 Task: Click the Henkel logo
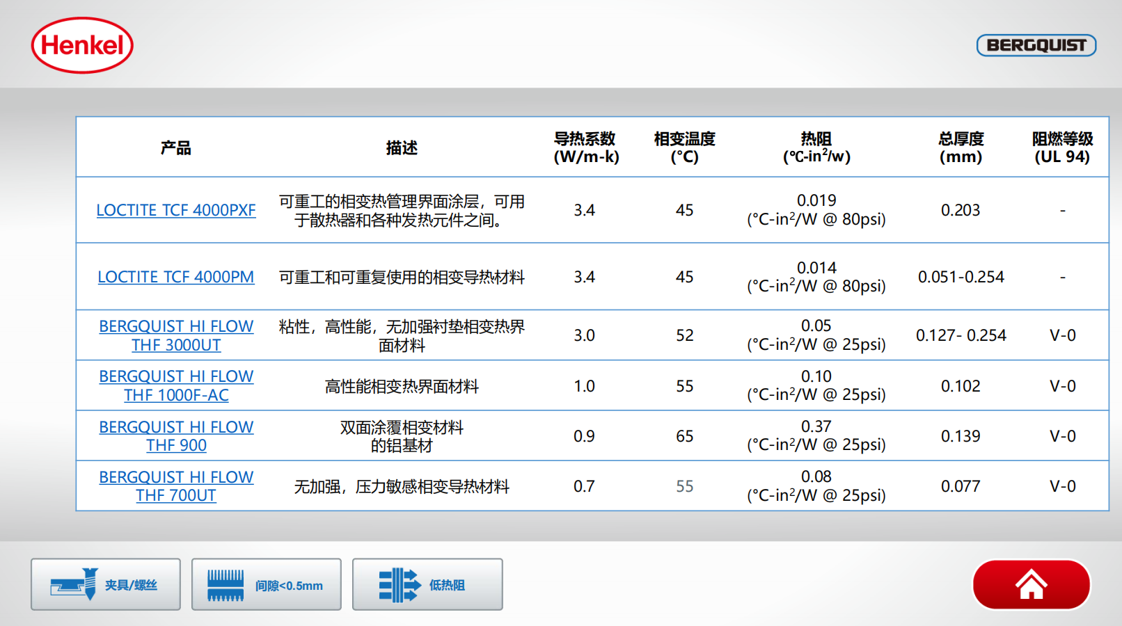pos(82,46)
